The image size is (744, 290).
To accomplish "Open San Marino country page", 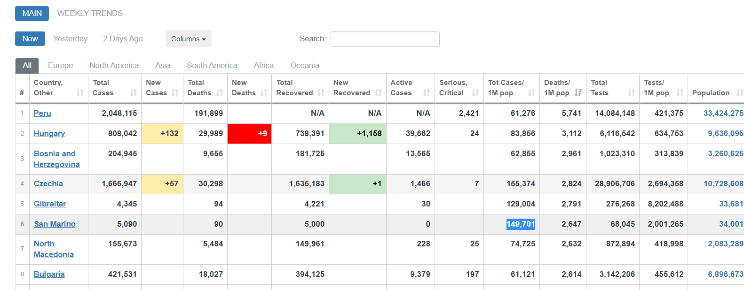I will pyautogui.click(x=55, y=224).
